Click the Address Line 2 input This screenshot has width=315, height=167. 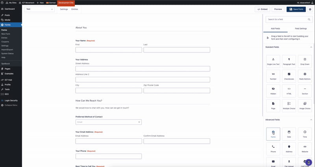click(143, 80)
